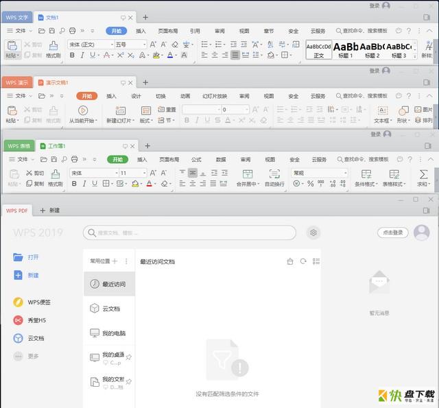Open 版式 dropdown in WPS Presentation
This screenshot has height=408, width=439.
pyautogui.click(x=146, y=115)
